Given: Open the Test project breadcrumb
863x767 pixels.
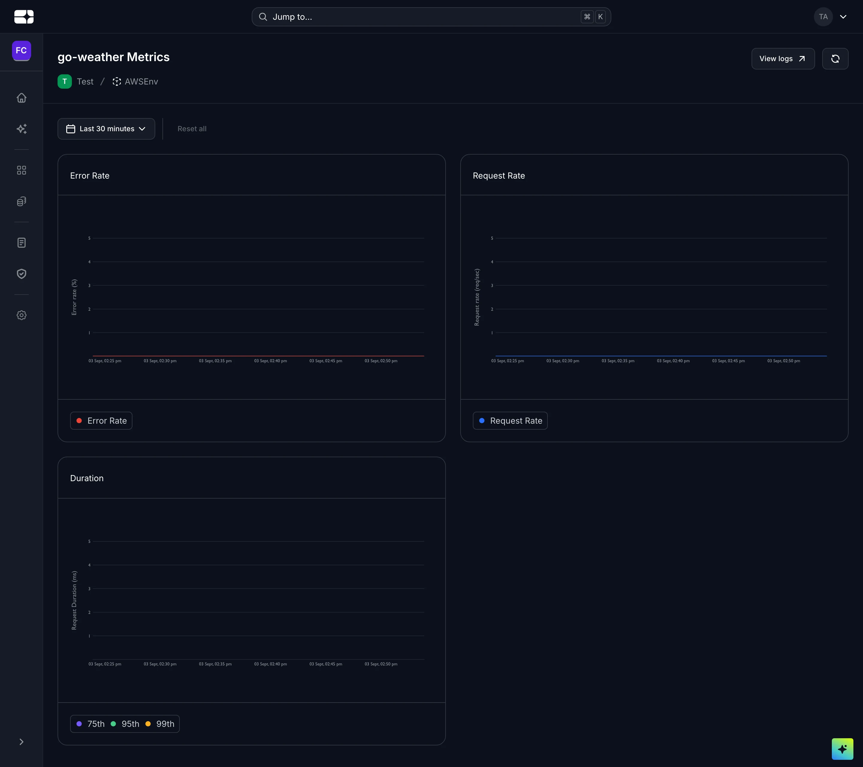Looking at the screenshot, I should pos(85,81).
